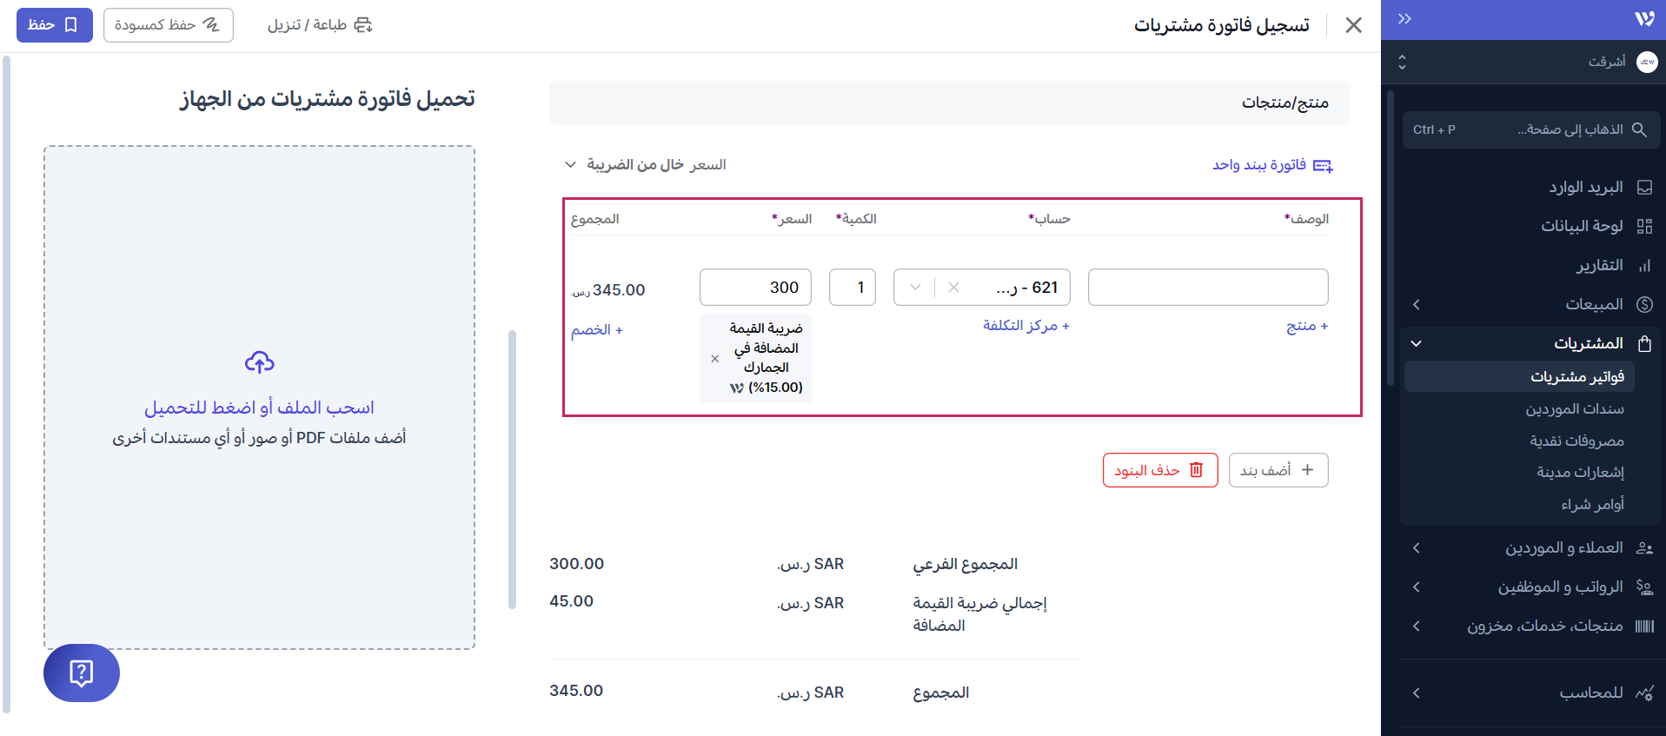The image size is (1666, 736).
Task: Expand the المبيعات sidebar section
Action: [1417, 304]
